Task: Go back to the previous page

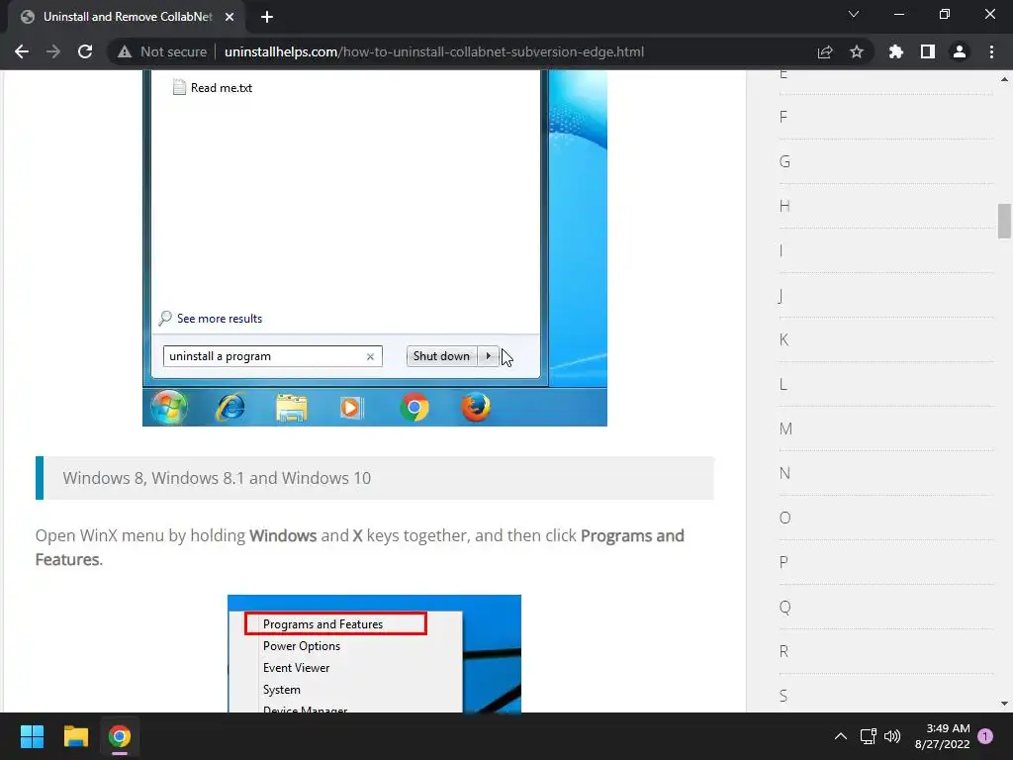Action: pyautogui.click(x=22, y=51)
